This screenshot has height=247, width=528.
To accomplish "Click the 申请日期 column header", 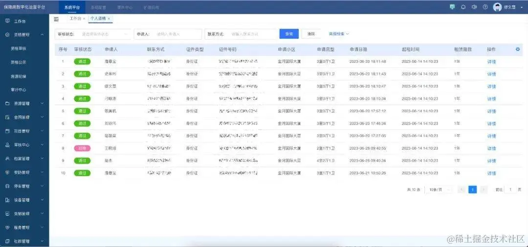I will 358,49.
